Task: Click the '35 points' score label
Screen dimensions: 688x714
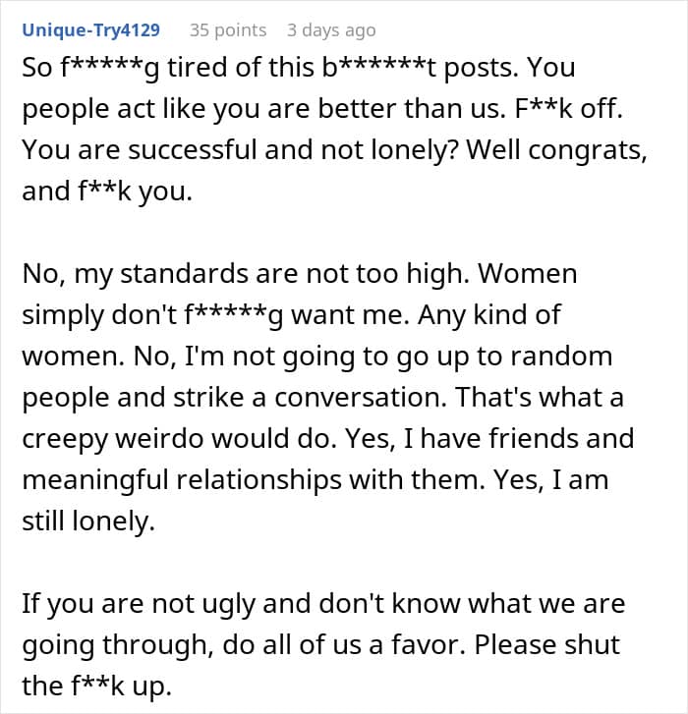Action: click(227, 30)
